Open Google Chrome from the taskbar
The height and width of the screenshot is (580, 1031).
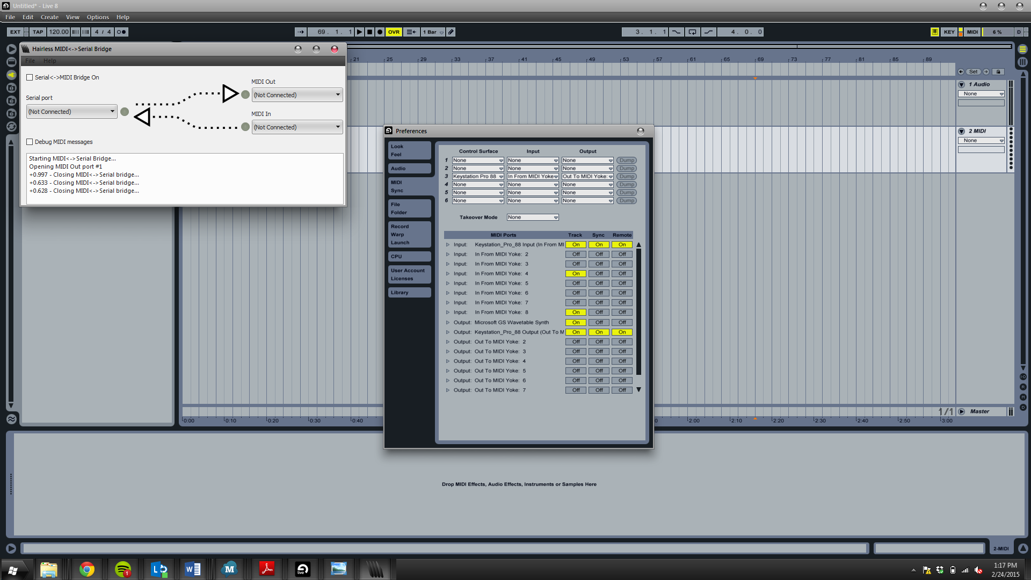[x=86, y=569]
